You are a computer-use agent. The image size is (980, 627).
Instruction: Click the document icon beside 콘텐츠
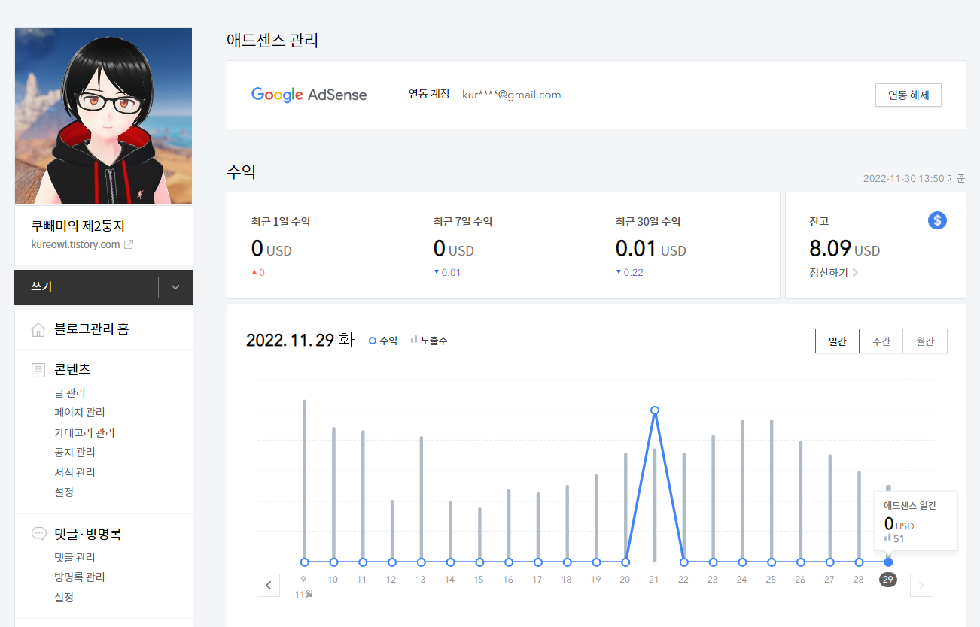click(x=38, y=370)
